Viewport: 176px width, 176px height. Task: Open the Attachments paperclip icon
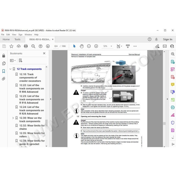[4, 79]
